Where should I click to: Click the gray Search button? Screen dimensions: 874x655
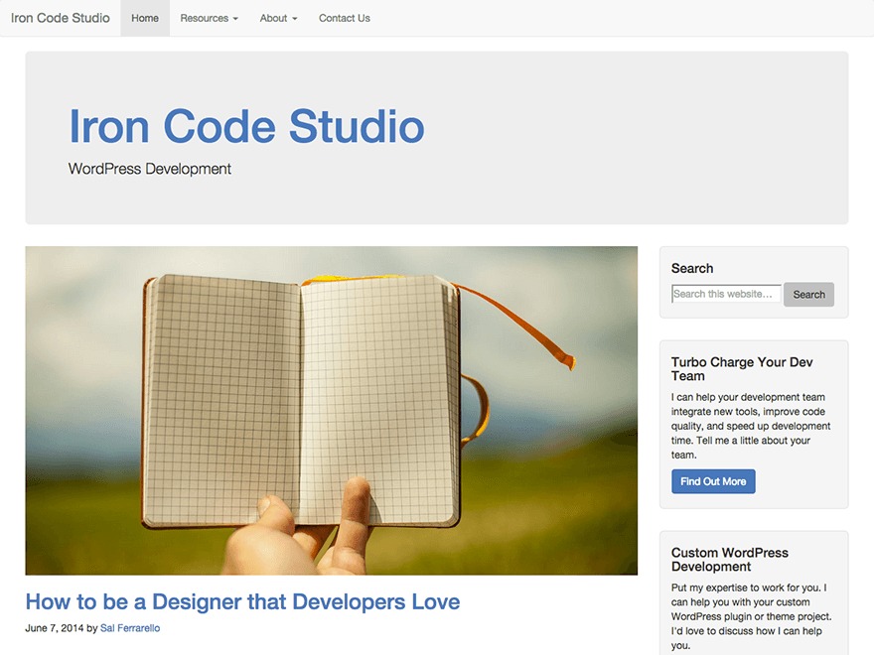click(808, 295)
